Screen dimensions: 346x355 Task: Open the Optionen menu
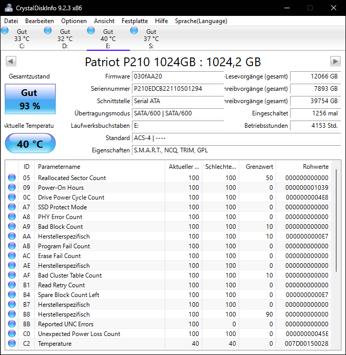[x=74, y=21]
